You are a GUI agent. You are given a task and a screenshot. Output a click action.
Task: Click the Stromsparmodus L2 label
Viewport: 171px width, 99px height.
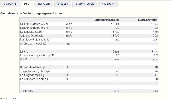tap(33, 44)
